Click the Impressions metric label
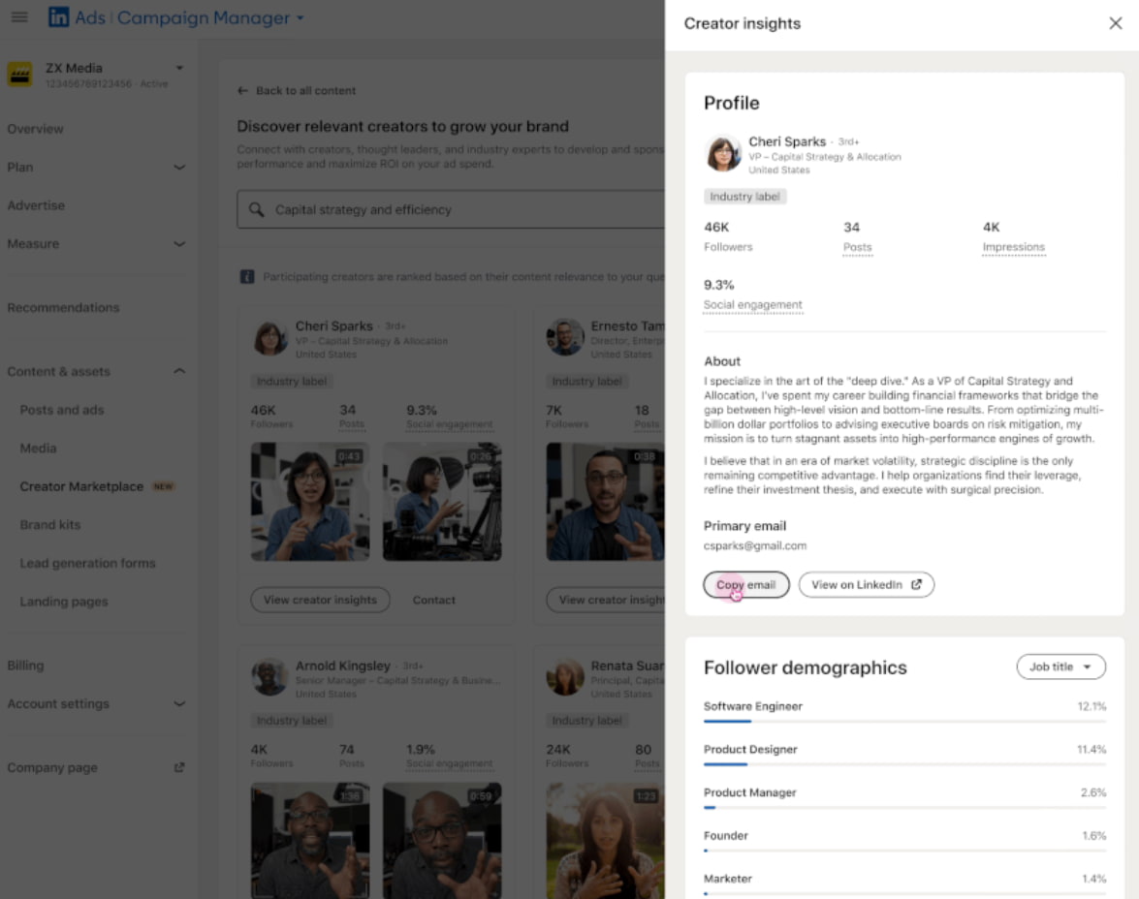Image resolution: width=1139 pixels, height=899 pixels. pos(1013,248)
